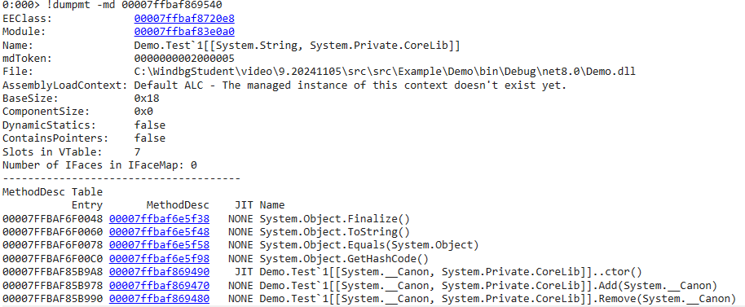Open MethodDesc 00007ffbaf6e5f98 for GetHashCode
This screenshot has height=307, width=745.
tap(159, 259)
